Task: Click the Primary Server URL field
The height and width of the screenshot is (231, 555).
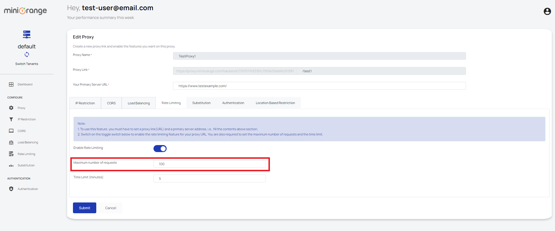Action: click(x=319, y=86)
